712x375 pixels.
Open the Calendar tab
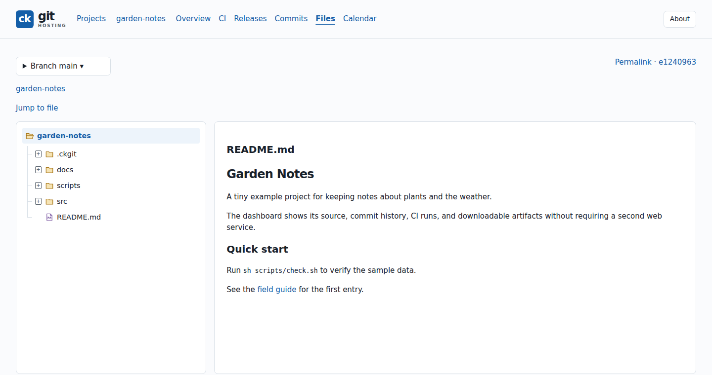[360, 19]
